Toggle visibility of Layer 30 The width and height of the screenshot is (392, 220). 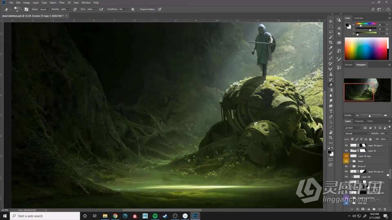coord(346,151)
